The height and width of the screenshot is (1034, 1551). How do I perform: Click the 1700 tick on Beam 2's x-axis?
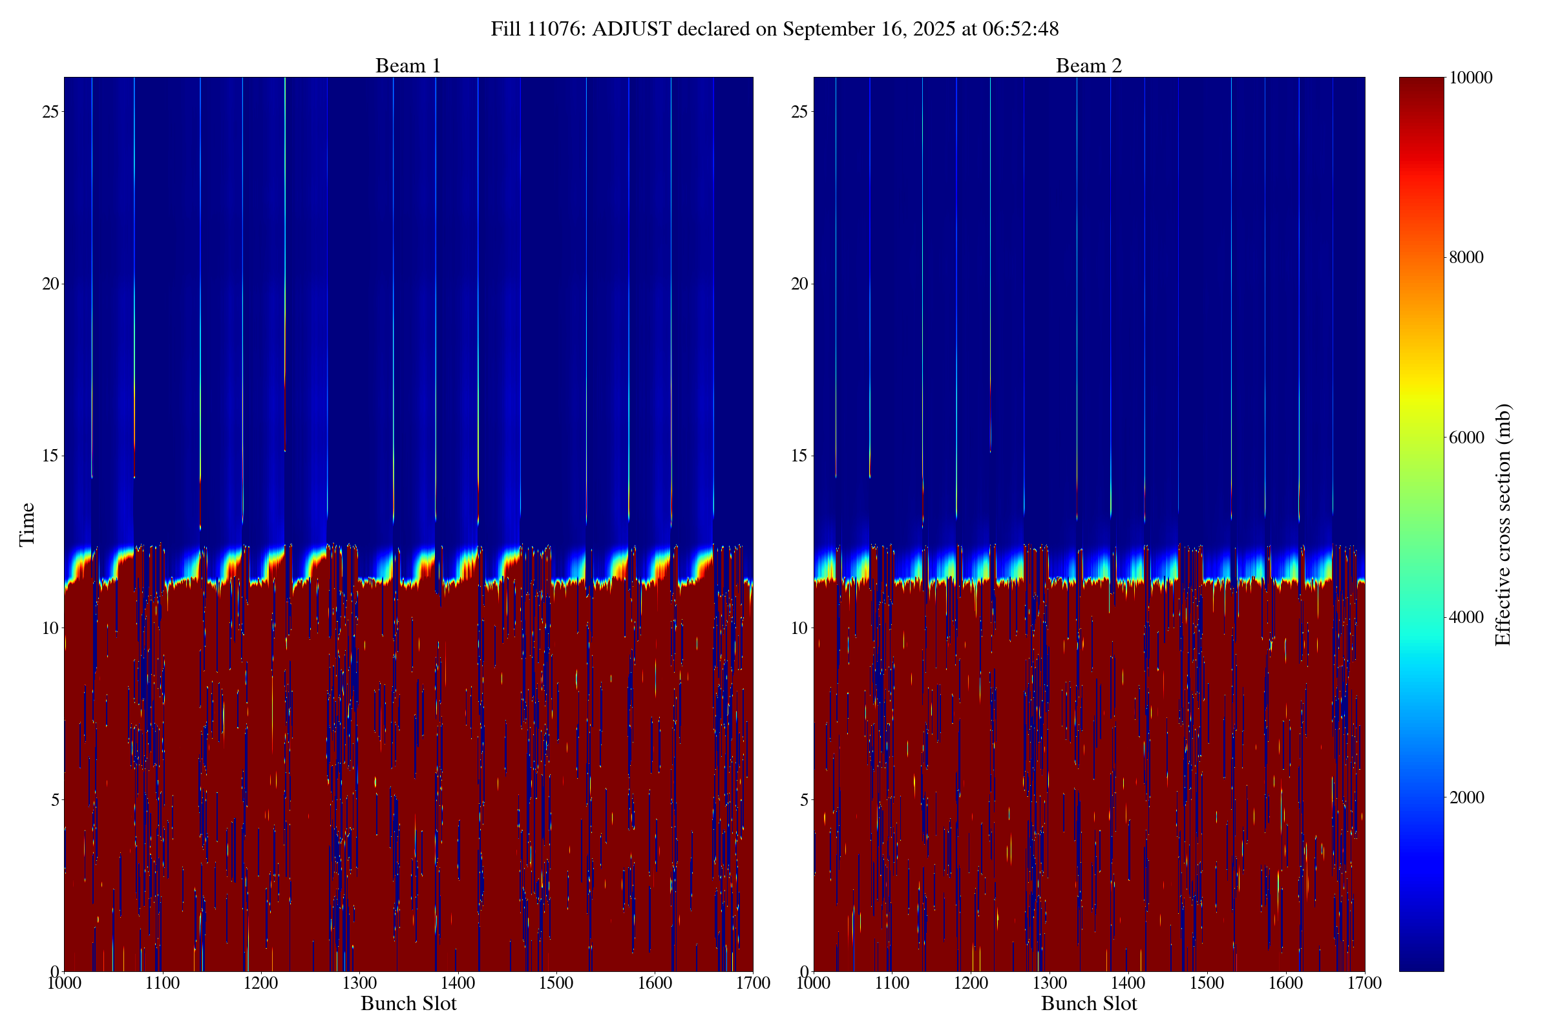pos(1364,983)
